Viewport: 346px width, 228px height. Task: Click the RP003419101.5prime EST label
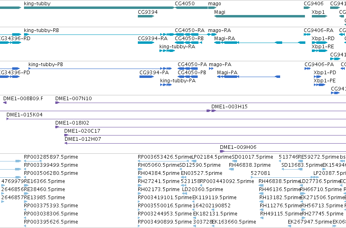[165, 198]
